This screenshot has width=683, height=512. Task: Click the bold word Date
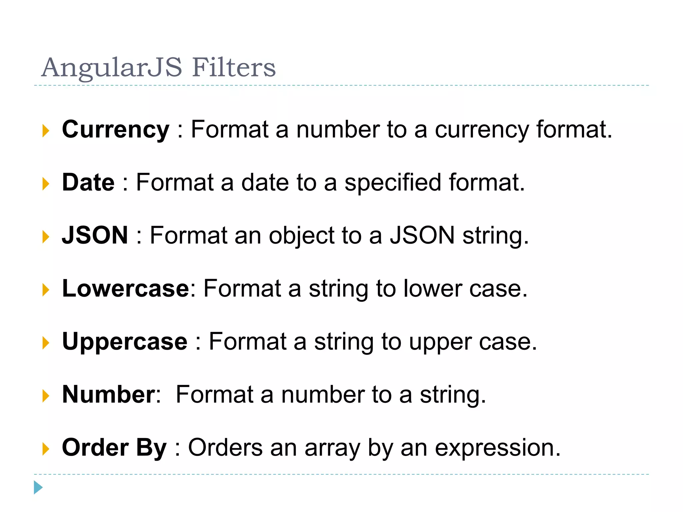88,182
